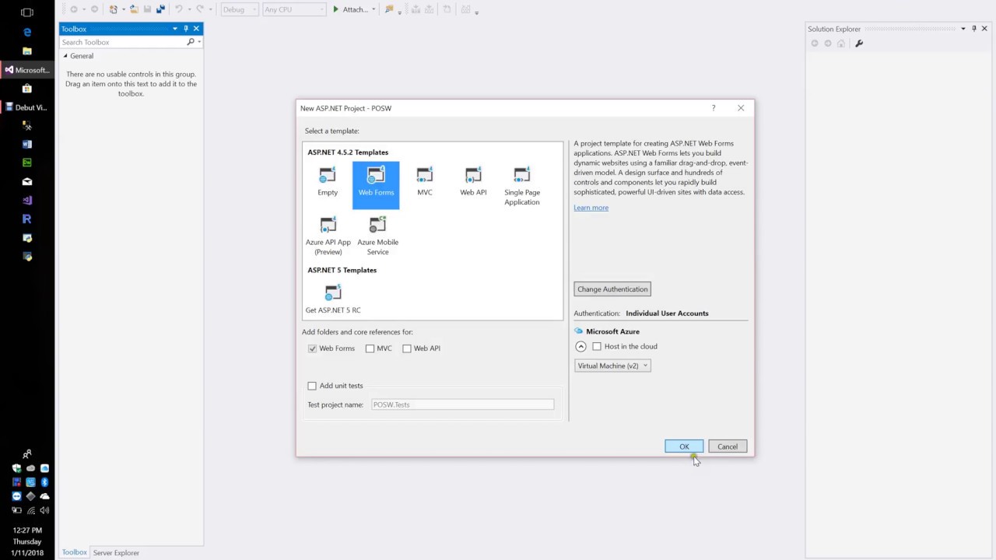Click the Save All toolbar icon
The height and width of the screenshot is (560, 996).
pyautogui.click(x=161, y=9)
